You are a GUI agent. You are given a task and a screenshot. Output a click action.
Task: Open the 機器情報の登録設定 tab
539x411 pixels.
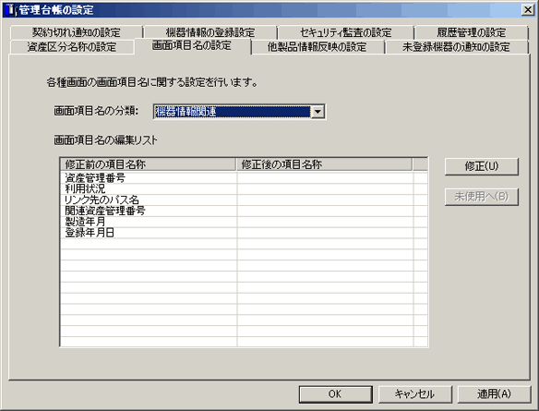(x=210, y=32)
